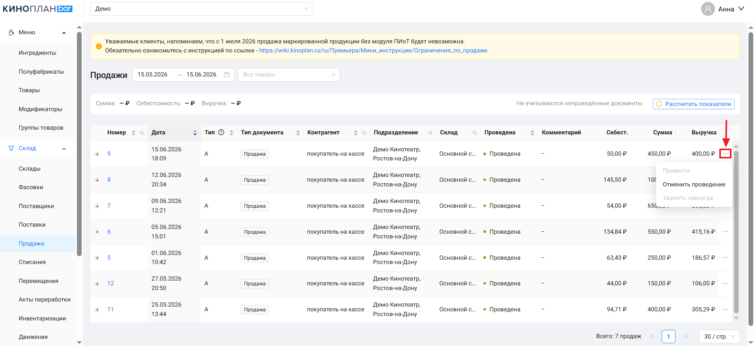Click search icon in Подразделение column header
The image size is (754, 346).
(x=430, y=133)
